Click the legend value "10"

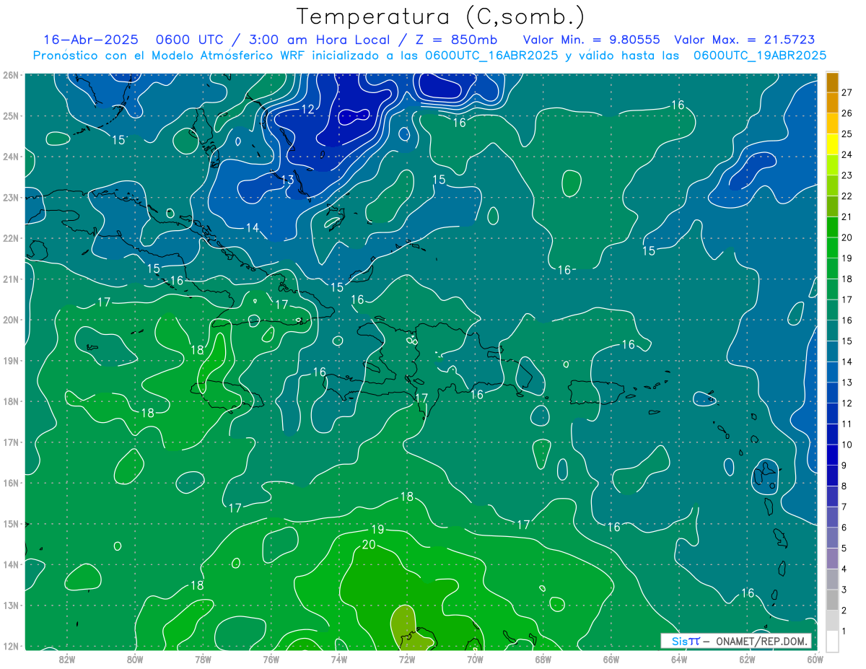click(x=847, y=445)
